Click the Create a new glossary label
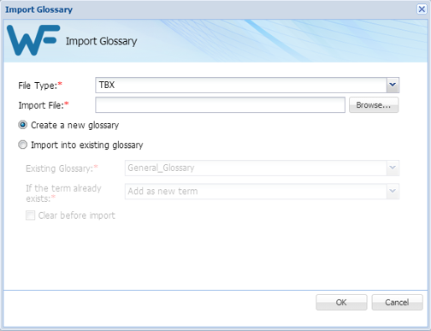The image size is (431, 331). [x=74, y=125]
